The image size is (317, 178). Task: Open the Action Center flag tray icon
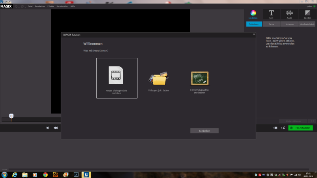coord(292,175)
